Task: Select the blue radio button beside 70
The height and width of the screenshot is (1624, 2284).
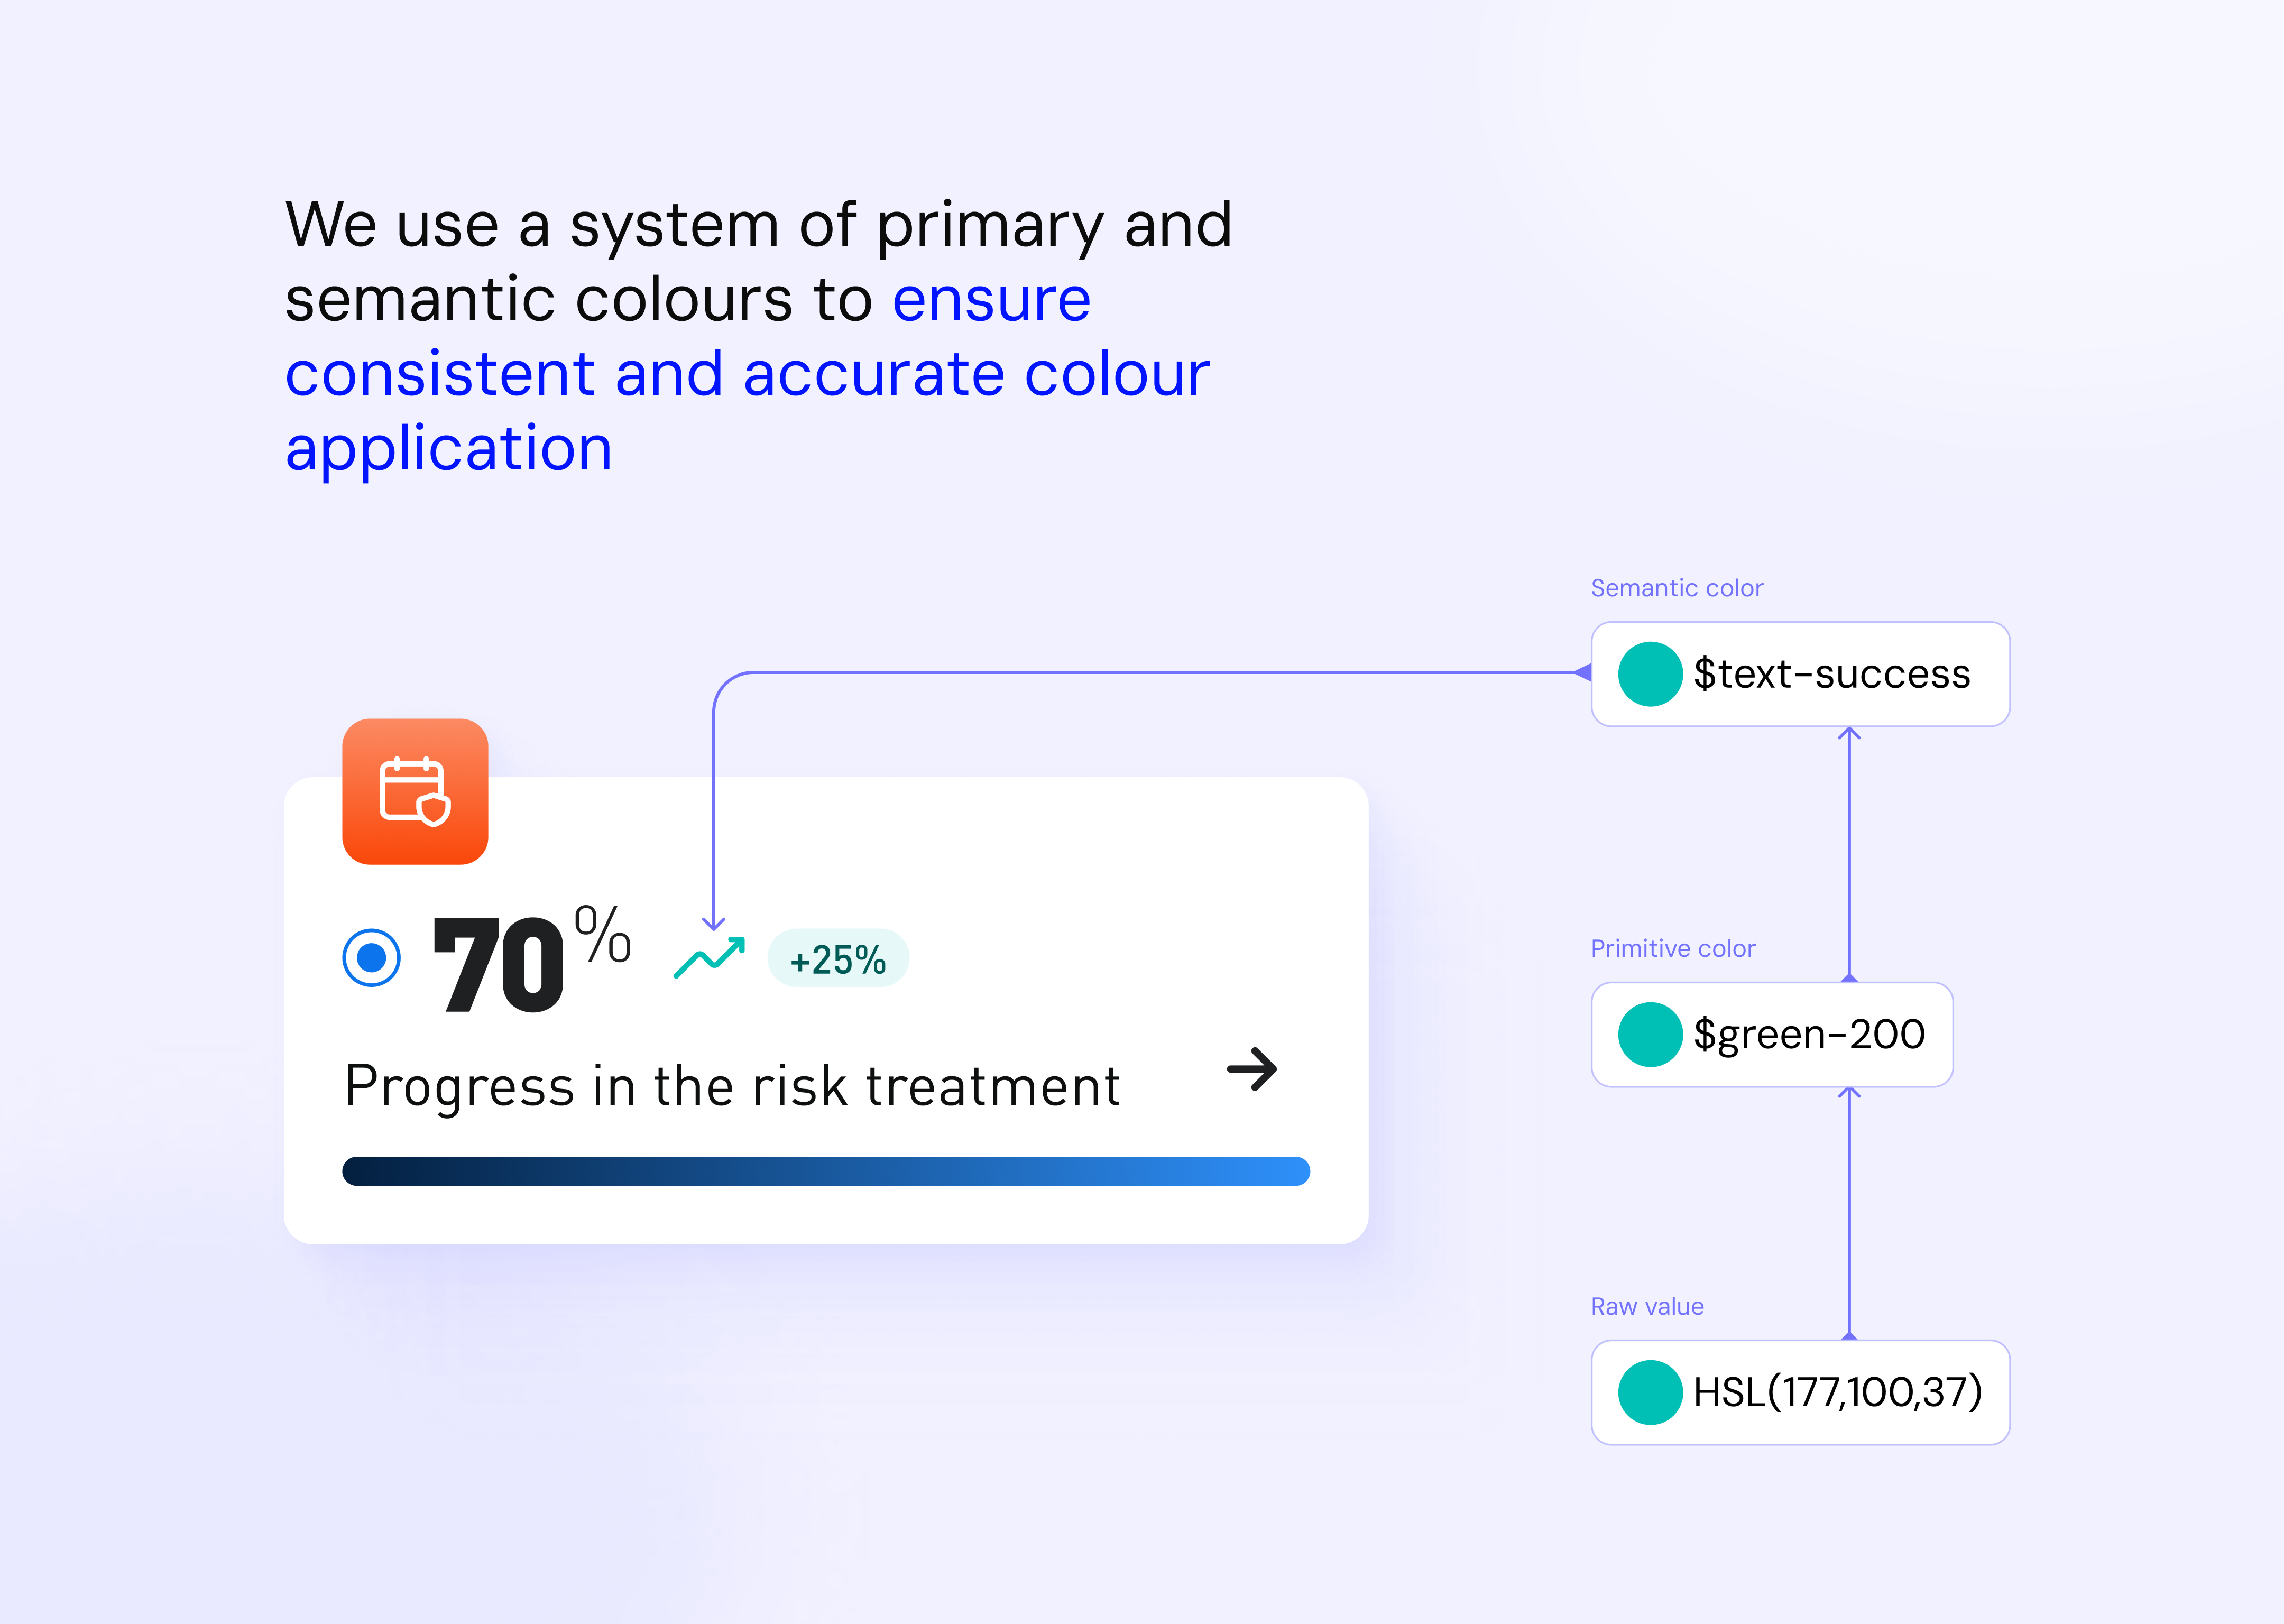Action: tap(371, 957)
